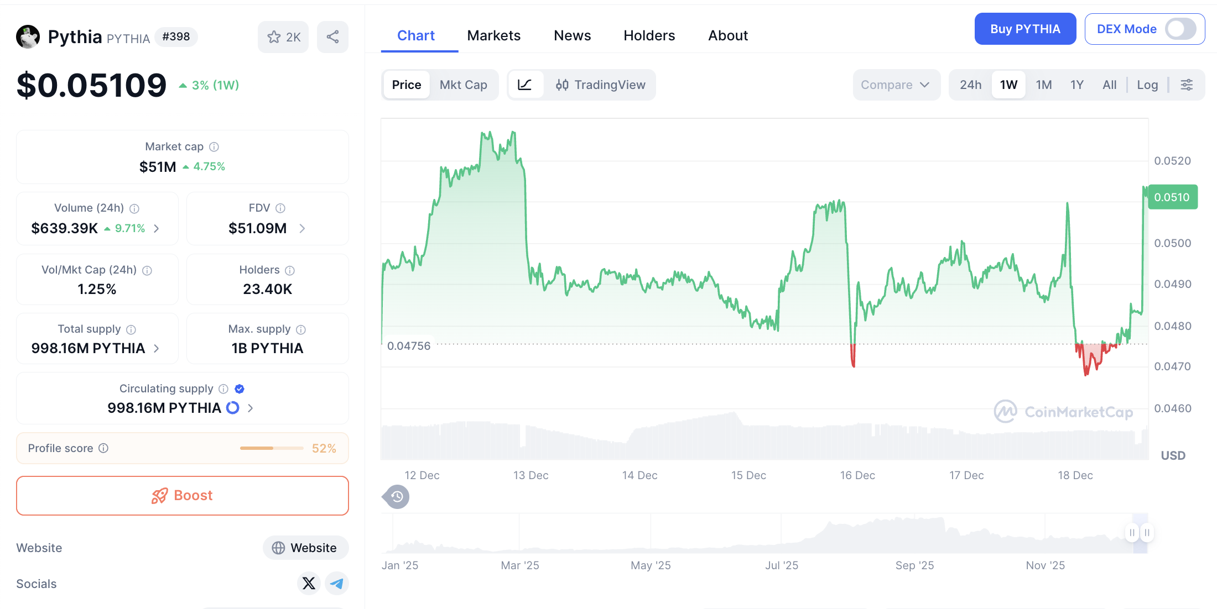Switch chart to Mkt Cap view
Viewport: 1217px width, 609px height.
[x=463, y=85]
